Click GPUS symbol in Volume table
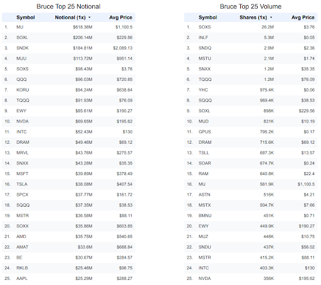The height and width of the screenshot is (285, 321). click(204, 132)
